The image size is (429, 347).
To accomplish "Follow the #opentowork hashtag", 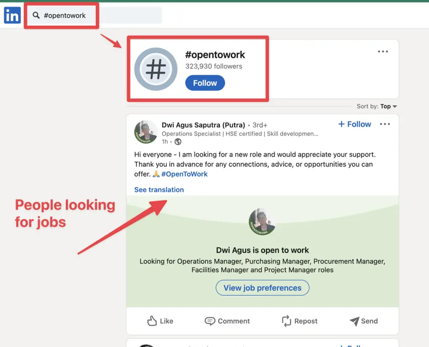I will click(204, 82).
